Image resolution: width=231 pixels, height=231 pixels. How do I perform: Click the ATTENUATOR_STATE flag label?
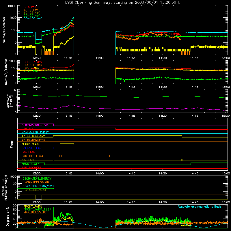[35, 125]
